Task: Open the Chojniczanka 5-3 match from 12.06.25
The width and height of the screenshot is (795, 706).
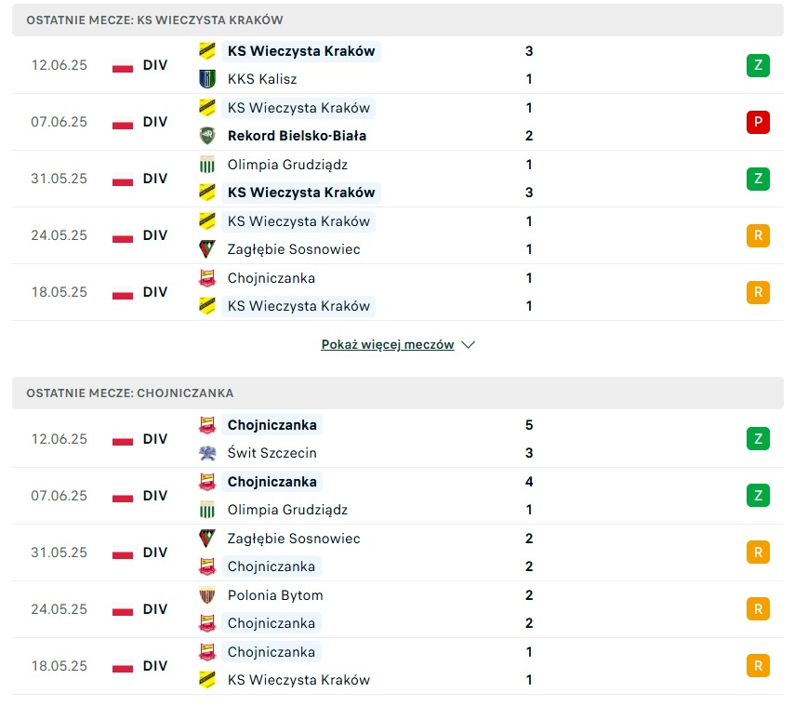Action: (x=398, y=439)
